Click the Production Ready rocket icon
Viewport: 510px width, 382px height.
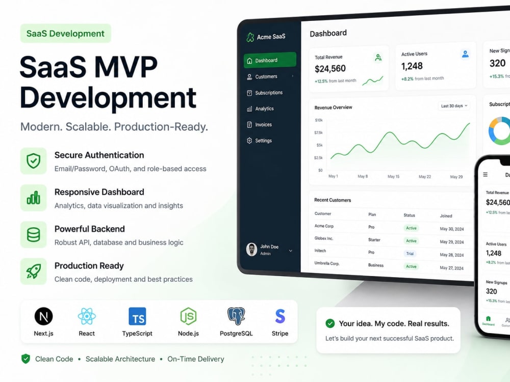tap(34, 271)
